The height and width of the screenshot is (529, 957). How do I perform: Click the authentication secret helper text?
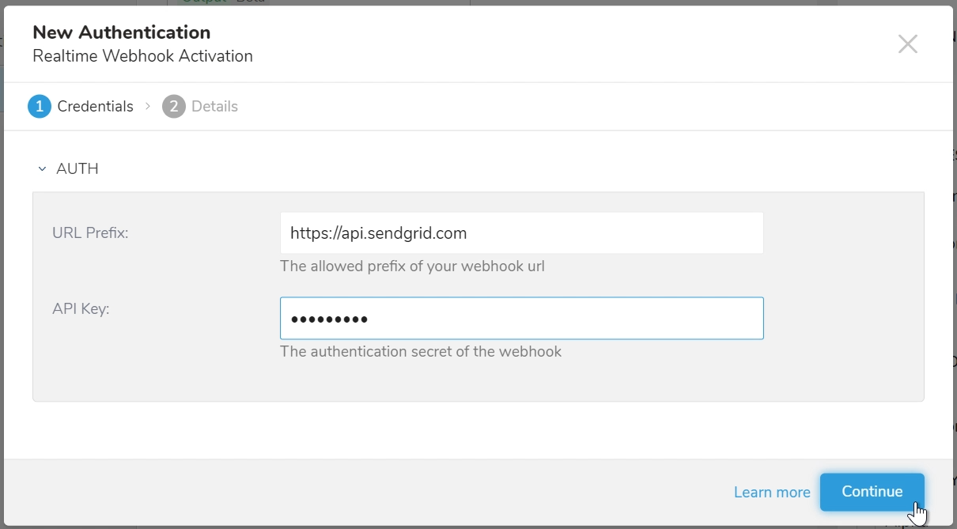(421, 351)
